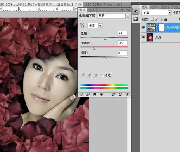
Task: Click the 明度 lightness slider handle
Action: [x=104, y=58]
